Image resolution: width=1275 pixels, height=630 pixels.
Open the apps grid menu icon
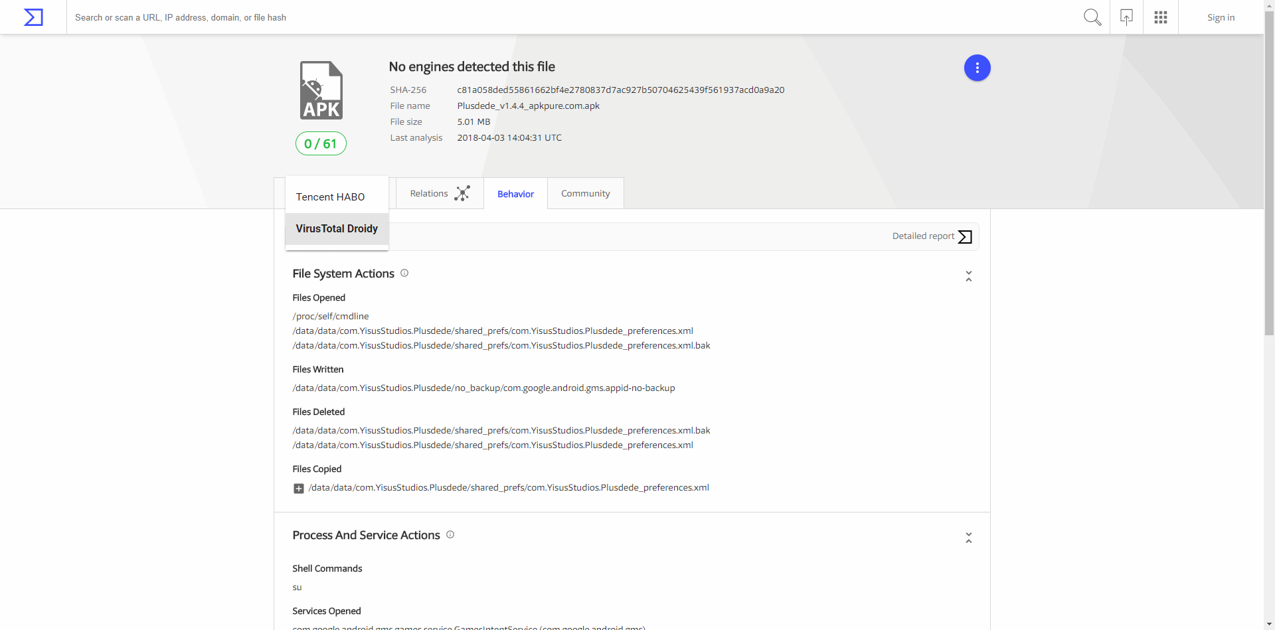(1161, 17)
